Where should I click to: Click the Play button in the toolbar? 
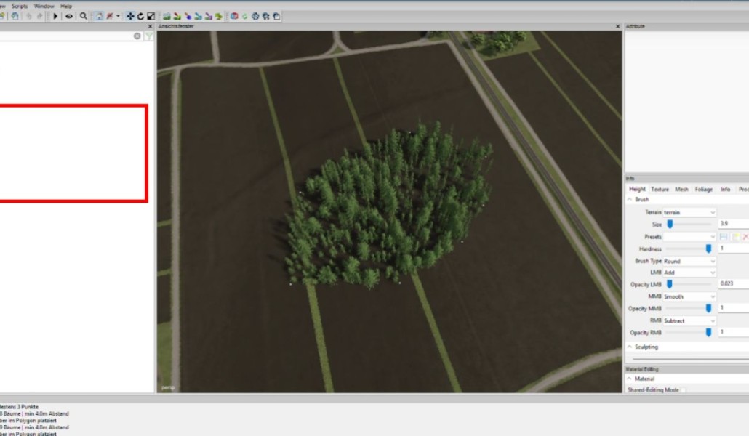[x=56, y=16]
